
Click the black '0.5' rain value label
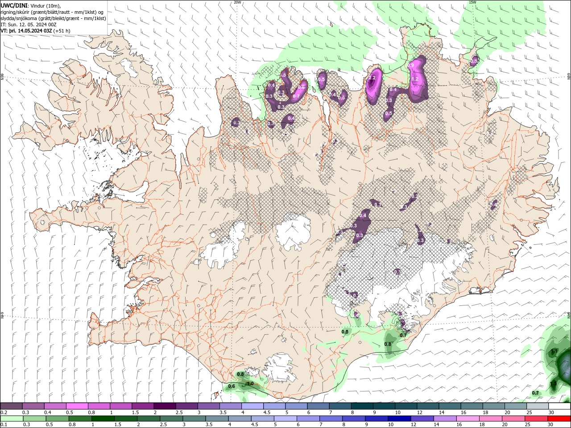(x=345, y=332)
